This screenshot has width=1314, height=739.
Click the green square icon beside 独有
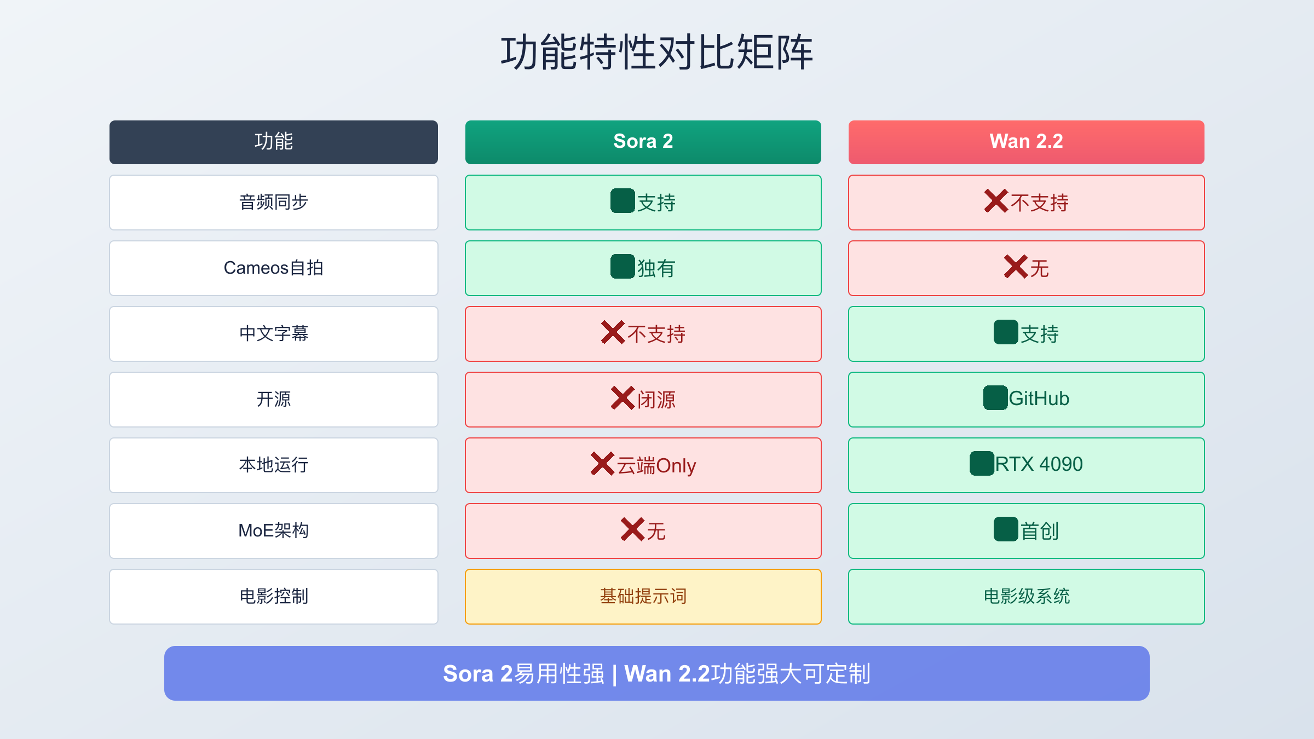click(x=623, y=267)
